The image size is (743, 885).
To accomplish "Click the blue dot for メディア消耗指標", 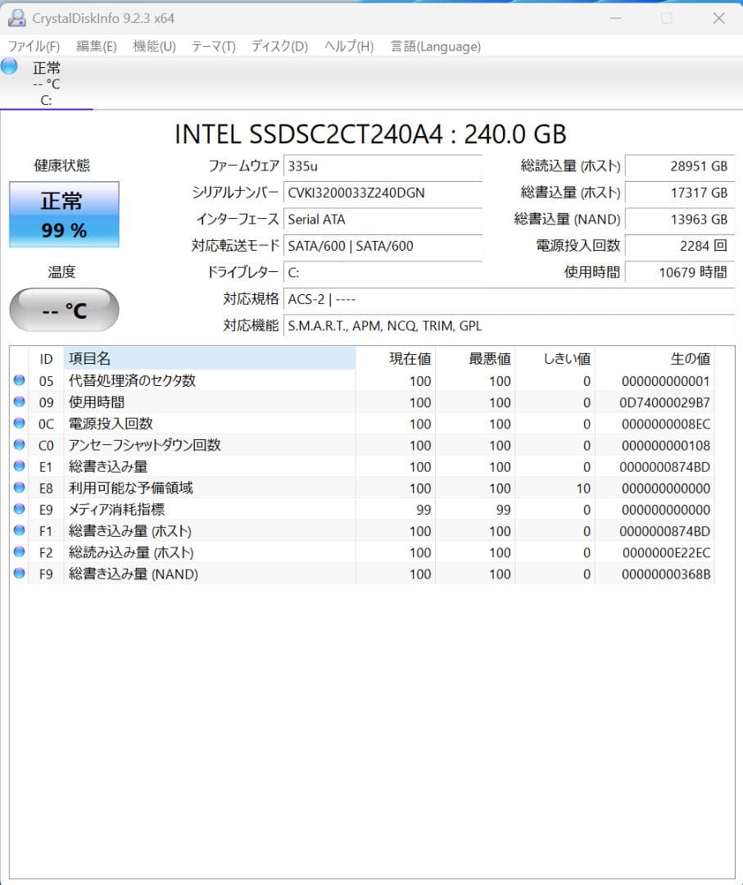I will pyautogui.click(x=19, y=509).
